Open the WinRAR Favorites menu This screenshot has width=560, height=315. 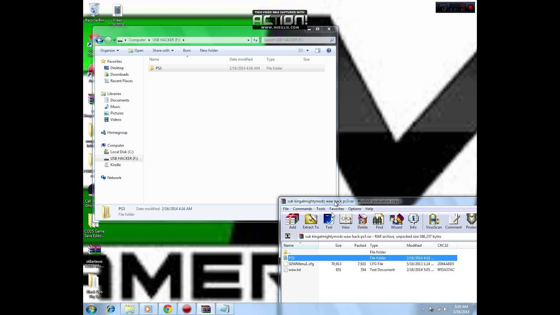[x=336, y=209]
